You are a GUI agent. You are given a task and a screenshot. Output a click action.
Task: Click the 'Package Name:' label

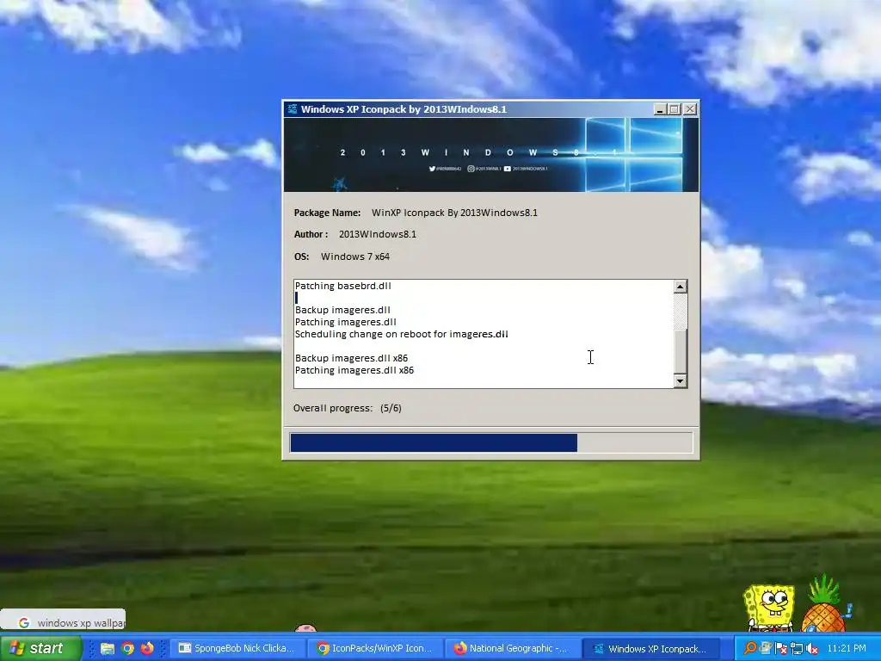click(327, 213)
